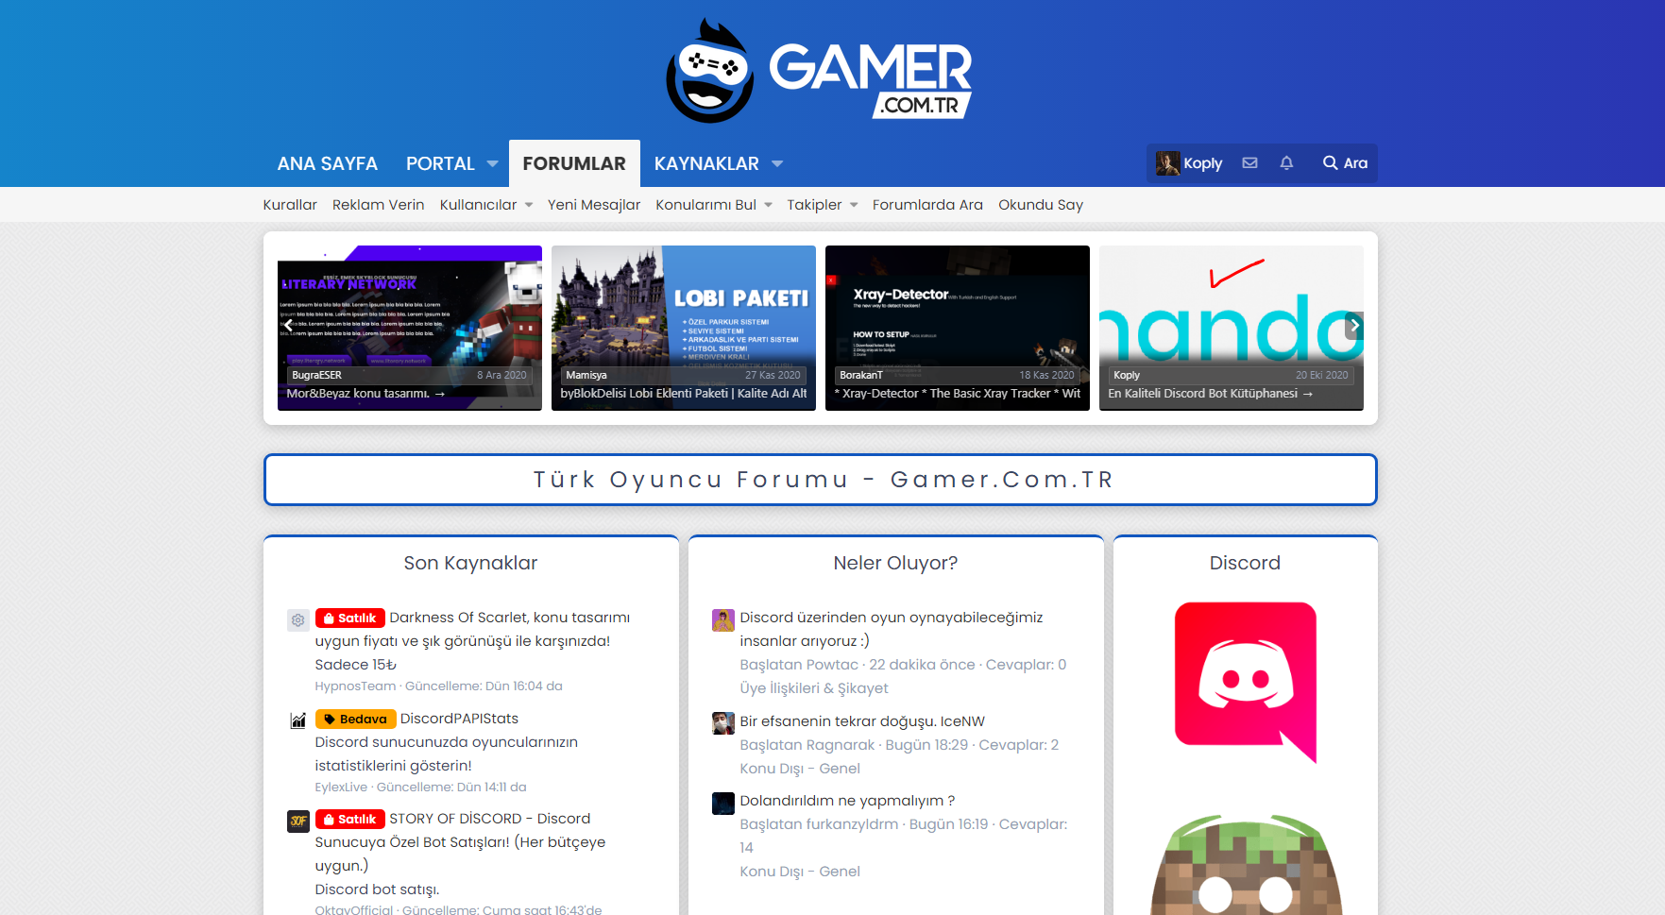Open the Konularımı Bul dropdown
Screen dimensions: 1665x915
coord(768,205)
